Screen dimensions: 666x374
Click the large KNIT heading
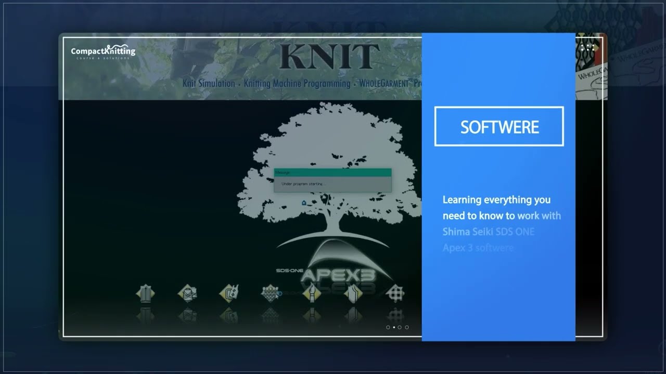click(329, 57)
